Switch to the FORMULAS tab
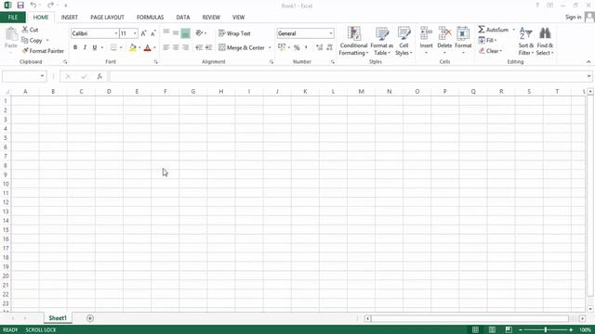 click(x=151, y=17)
